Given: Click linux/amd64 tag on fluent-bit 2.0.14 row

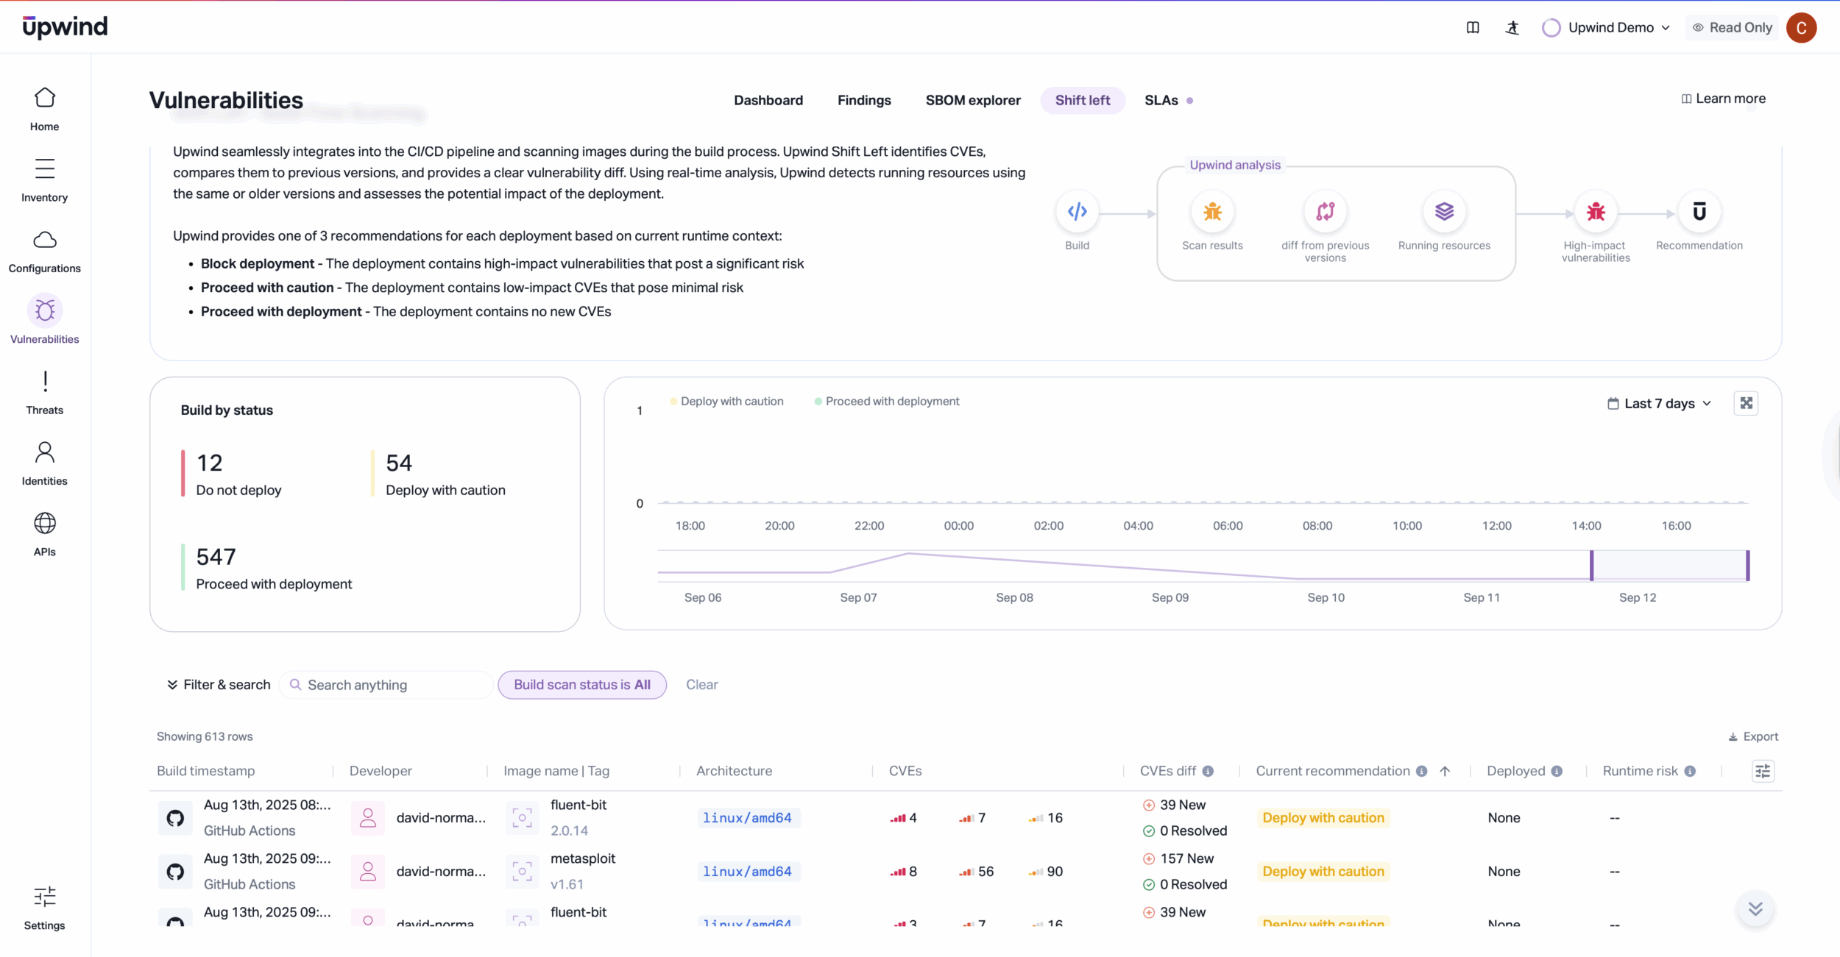Looking at the screenshot, I should click(747, 818).
